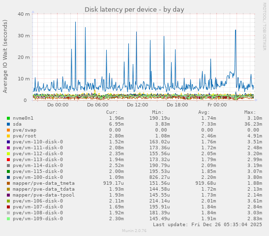Image resolution: width=269 pixels, height=236 pixels.
Task: Click the vm-106-disk-0 max value 3.61m
Action: [255, 201]
